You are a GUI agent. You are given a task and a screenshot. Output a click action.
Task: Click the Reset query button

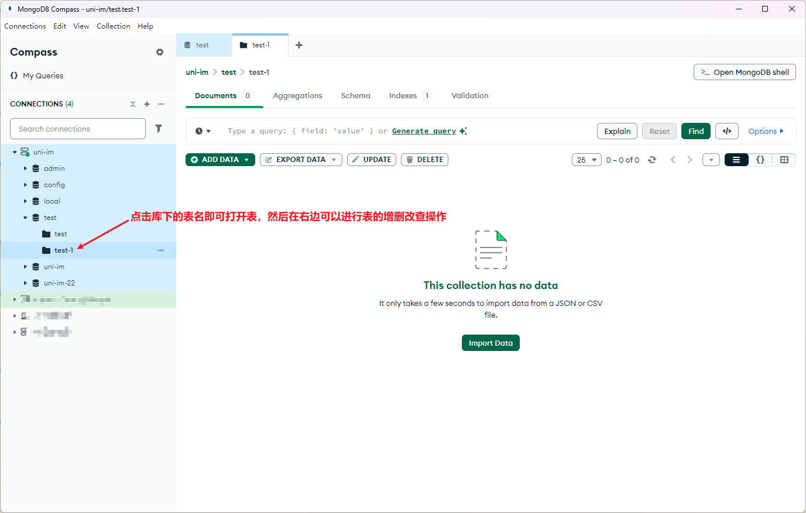pos(659,131)
